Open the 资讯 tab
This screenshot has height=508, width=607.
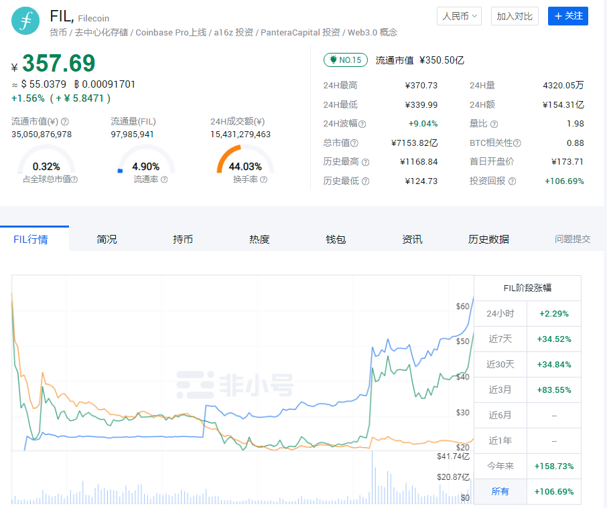click(412, 240)
